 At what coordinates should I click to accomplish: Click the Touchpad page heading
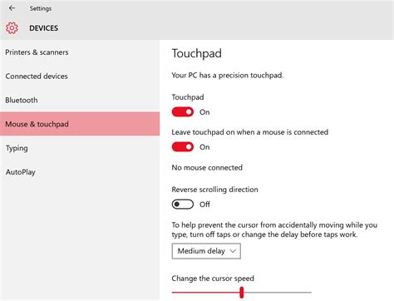pos(197,53)
